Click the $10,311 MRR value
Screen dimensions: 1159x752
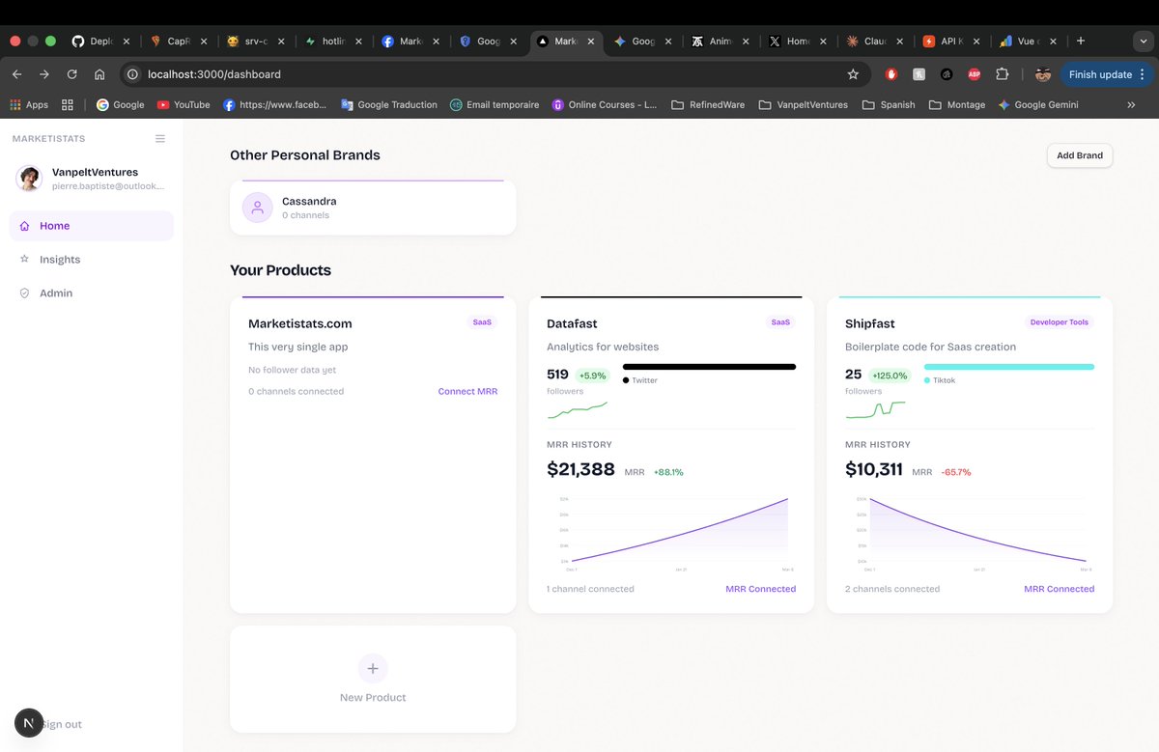click(x=874, y=470)
